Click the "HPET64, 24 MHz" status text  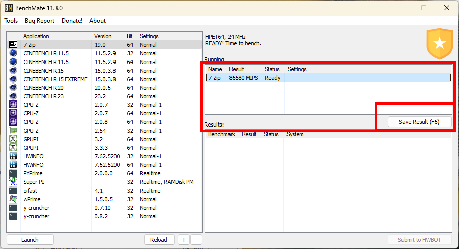(x=225, y=37)
